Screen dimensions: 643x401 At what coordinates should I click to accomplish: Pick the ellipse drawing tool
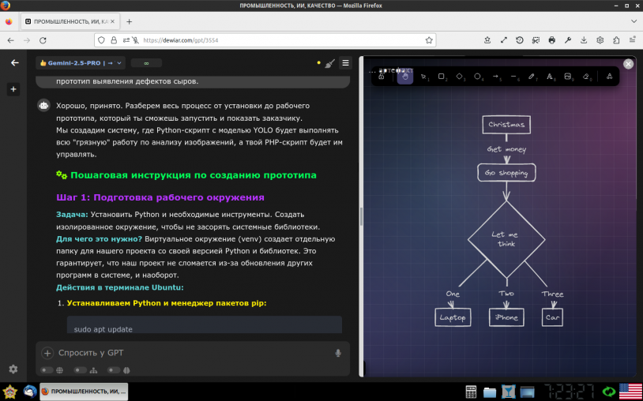tap(478, 77)
